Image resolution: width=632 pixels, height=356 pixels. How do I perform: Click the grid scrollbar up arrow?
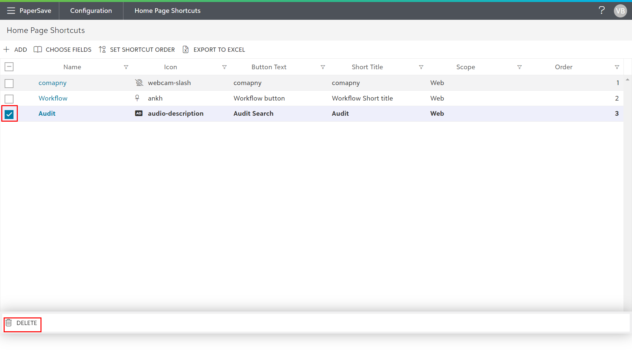[627, 80]
